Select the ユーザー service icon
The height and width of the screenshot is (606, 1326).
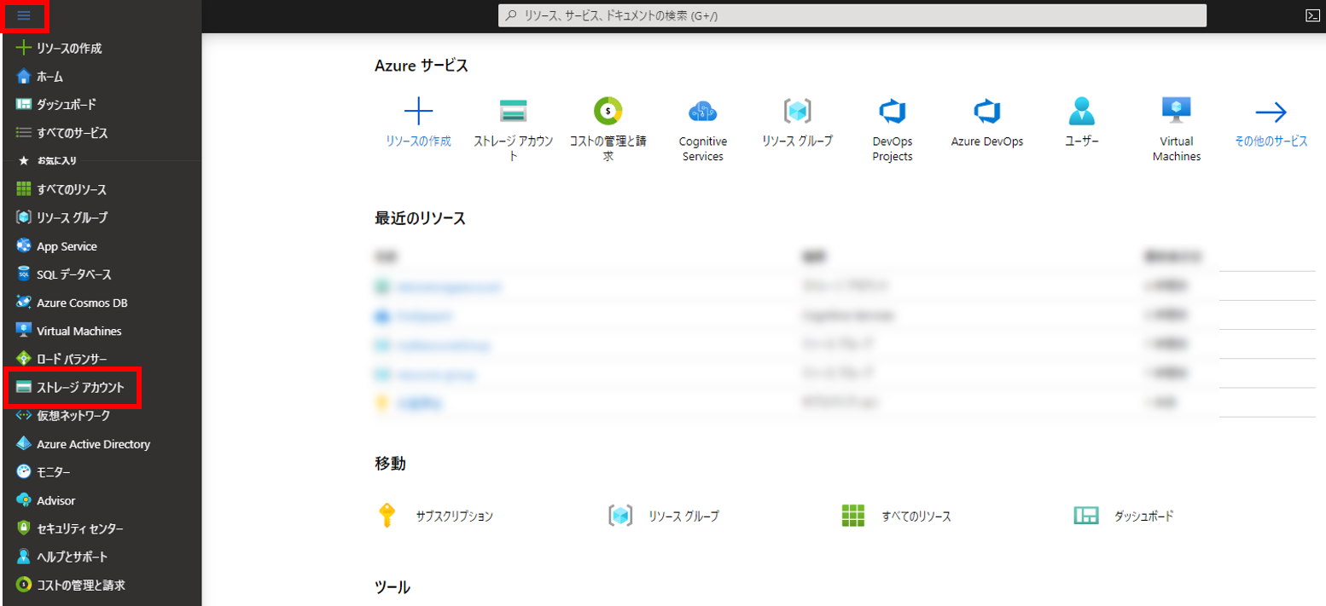tap(1081, 112)
